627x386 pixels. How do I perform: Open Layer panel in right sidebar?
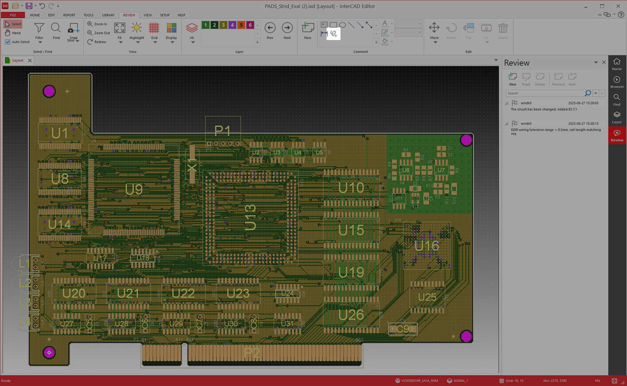point(617,117)
